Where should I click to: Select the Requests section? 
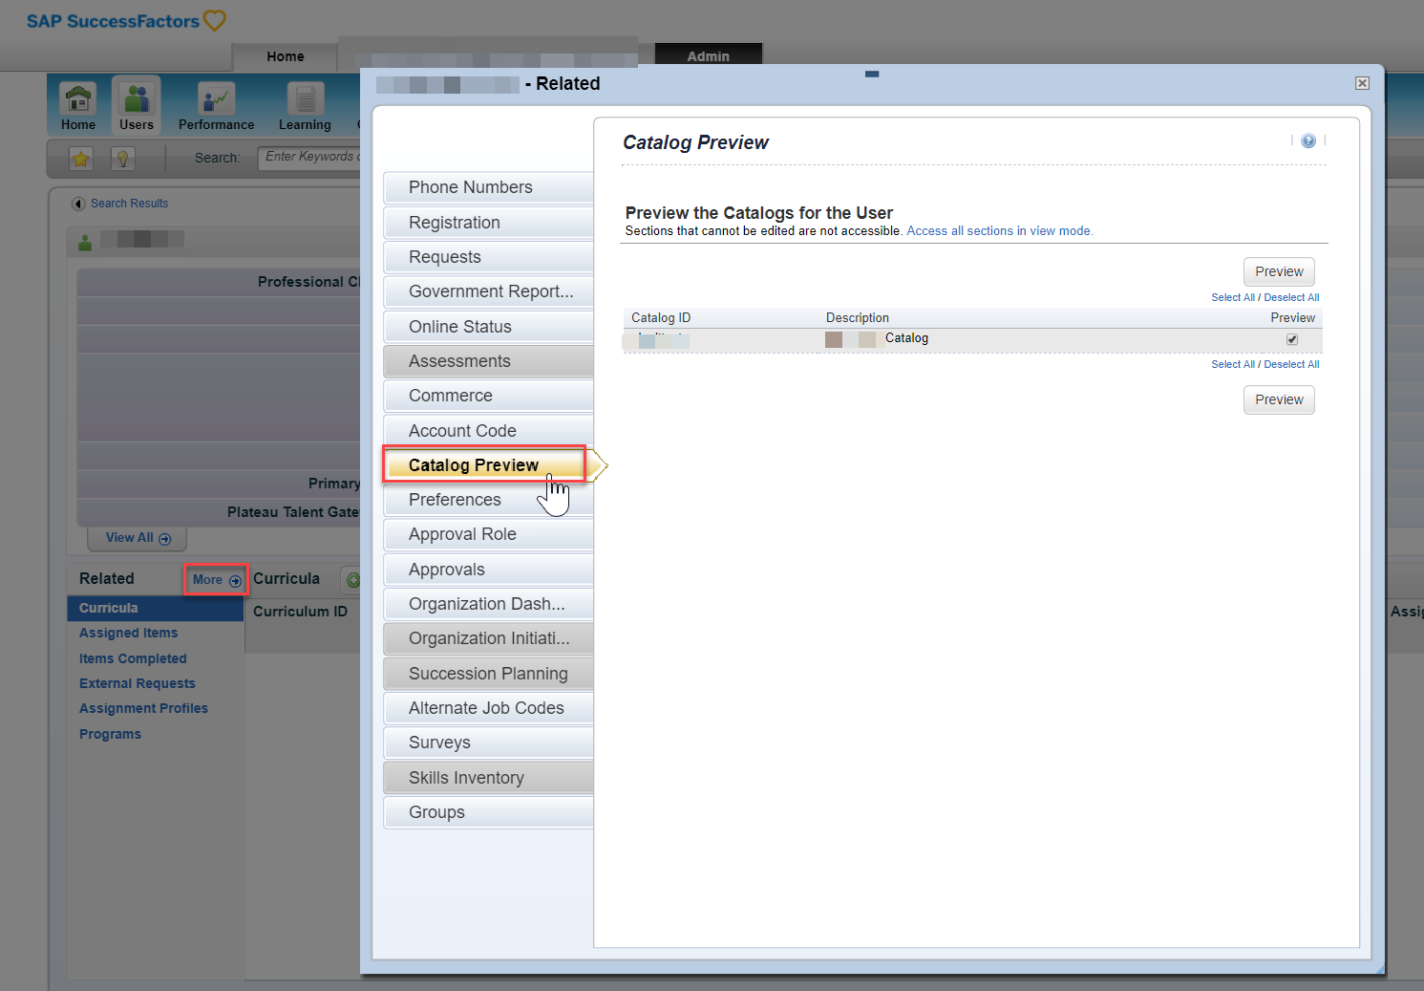[x=488, y=257]
